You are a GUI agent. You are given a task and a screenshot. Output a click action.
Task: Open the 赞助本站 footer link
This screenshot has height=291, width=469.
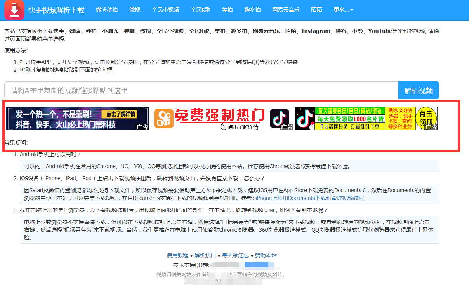pos(266,255)
